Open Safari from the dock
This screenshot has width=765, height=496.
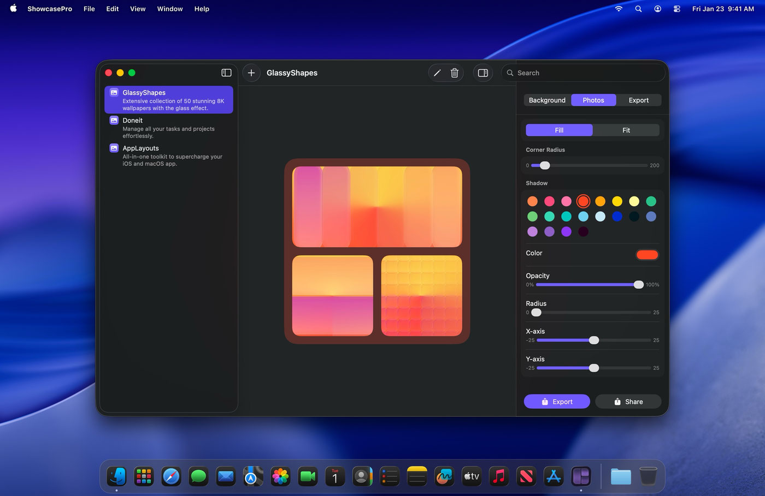click(171, 476)
